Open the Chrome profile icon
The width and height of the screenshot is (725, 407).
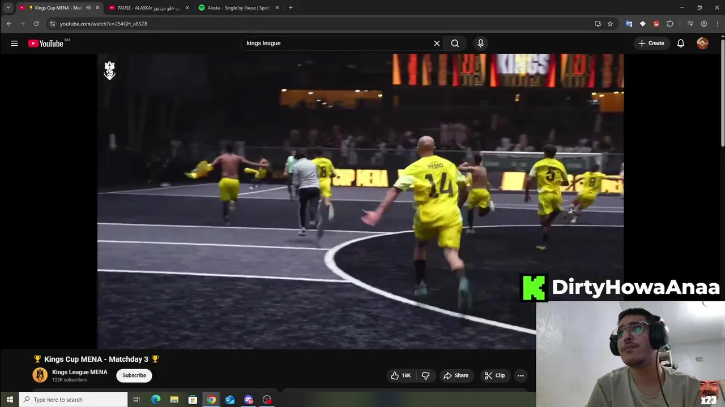(704, 24)
